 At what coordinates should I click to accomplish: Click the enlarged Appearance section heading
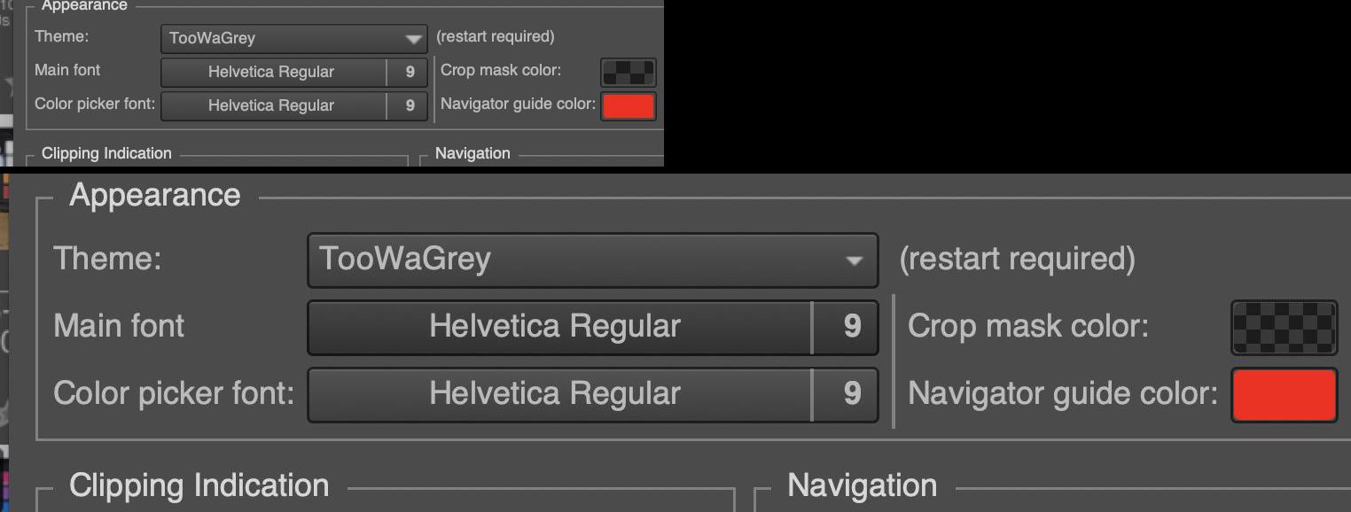pyautogui.click(x=155, y=196)
